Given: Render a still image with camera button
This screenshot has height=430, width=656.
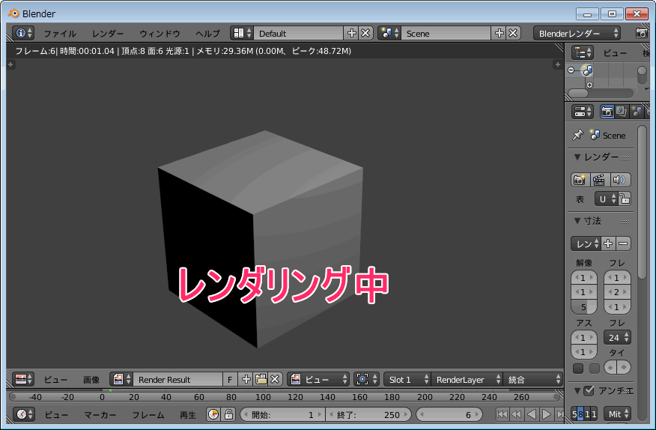Looking at the screenshot, I should pyautogui.click(x=580, y=180).
